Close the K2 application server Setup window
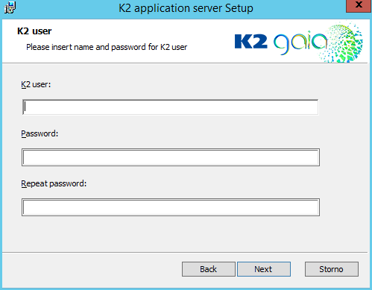 (359, 5)
